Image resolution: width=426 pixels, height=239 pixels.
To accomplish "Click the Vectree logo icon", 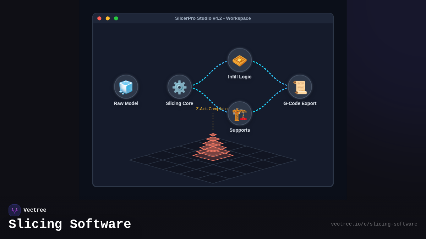I will [15, 210].
